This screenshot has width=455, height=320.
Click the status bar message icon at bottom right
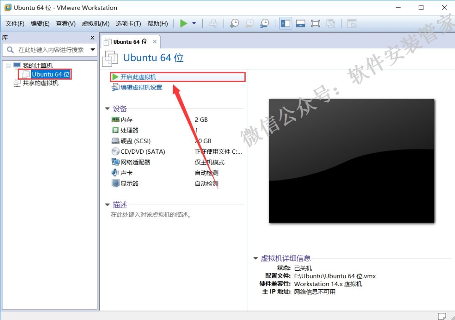[x=442, y=316]
